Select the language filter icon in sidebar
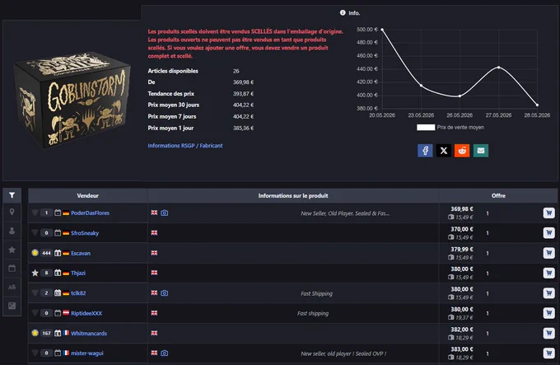This screenshot has height=365, width=560. click(12, 287)
